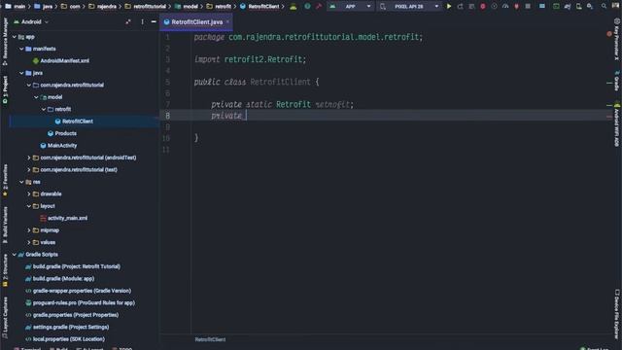Open Resource Manager side tool window
The width and height of the screenshot is (622, 350).
(5, 41)
